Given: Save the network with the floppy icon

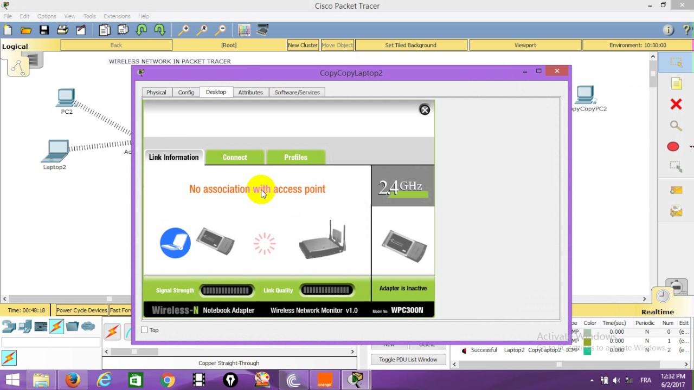Looking at the screenshot, I should 44,30.
